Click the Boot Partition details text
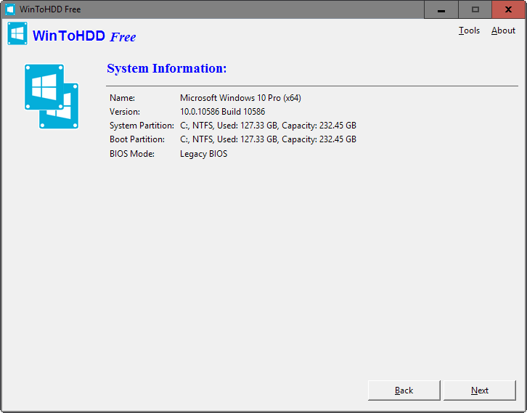 point(268,139)
